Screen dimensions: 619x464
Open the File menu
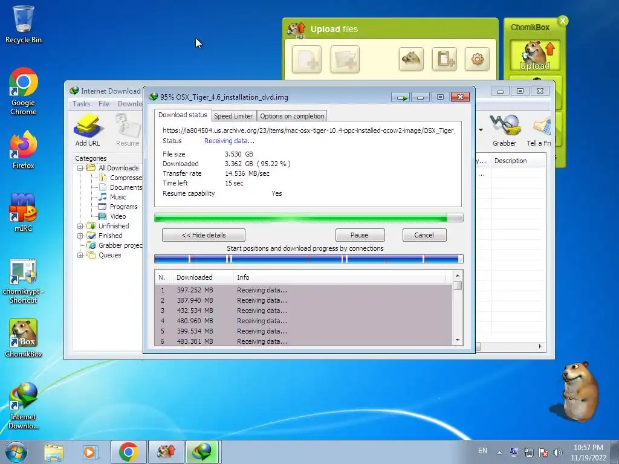tap(104, 104)
